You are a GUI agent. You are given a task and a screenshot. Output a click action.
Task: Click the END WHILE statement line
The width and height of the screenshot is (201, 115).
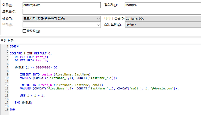coord(24,102)
